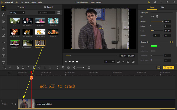Click the Rotate slider handle

[151, 26]
